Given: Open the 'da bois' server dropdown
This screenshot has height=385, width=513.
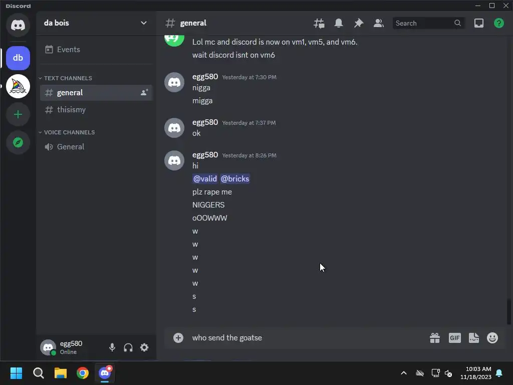Looking at the screenshot, I should pos(96,23).
